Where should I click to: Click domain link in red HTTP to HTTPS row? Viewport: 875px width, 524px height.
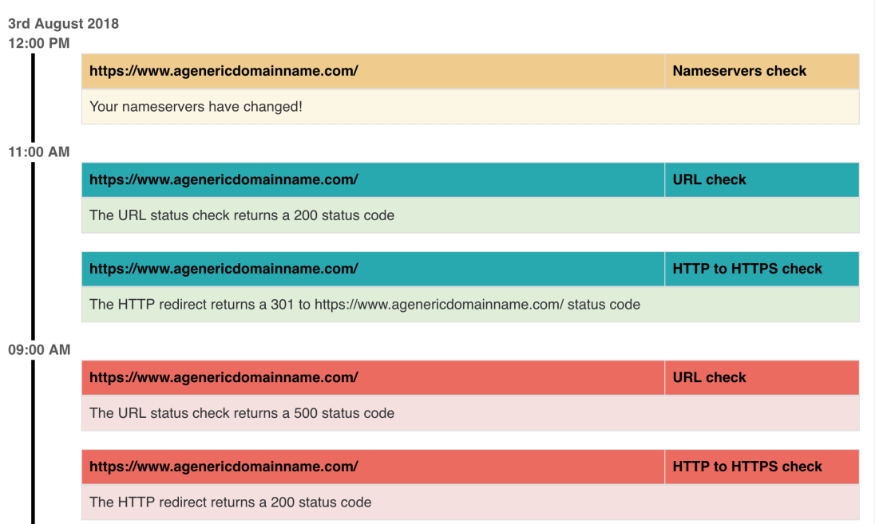[224, 467]
